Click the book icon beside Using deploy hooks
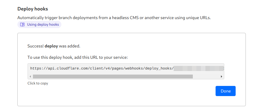Image resolution: width=253 pixels, height=108 pixels. tap(22, 24)
